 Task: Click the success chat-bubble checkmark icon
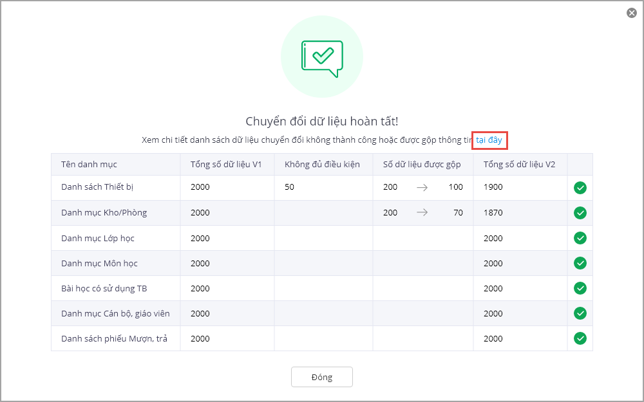click(x=322, y=56)
